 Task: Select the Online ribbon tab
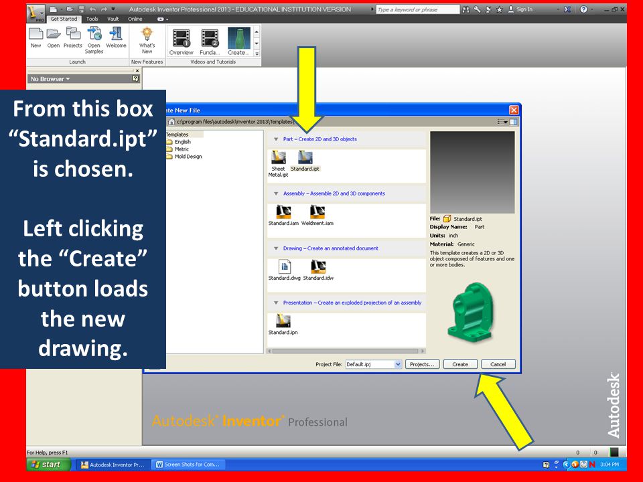click(x=135, y=19)
